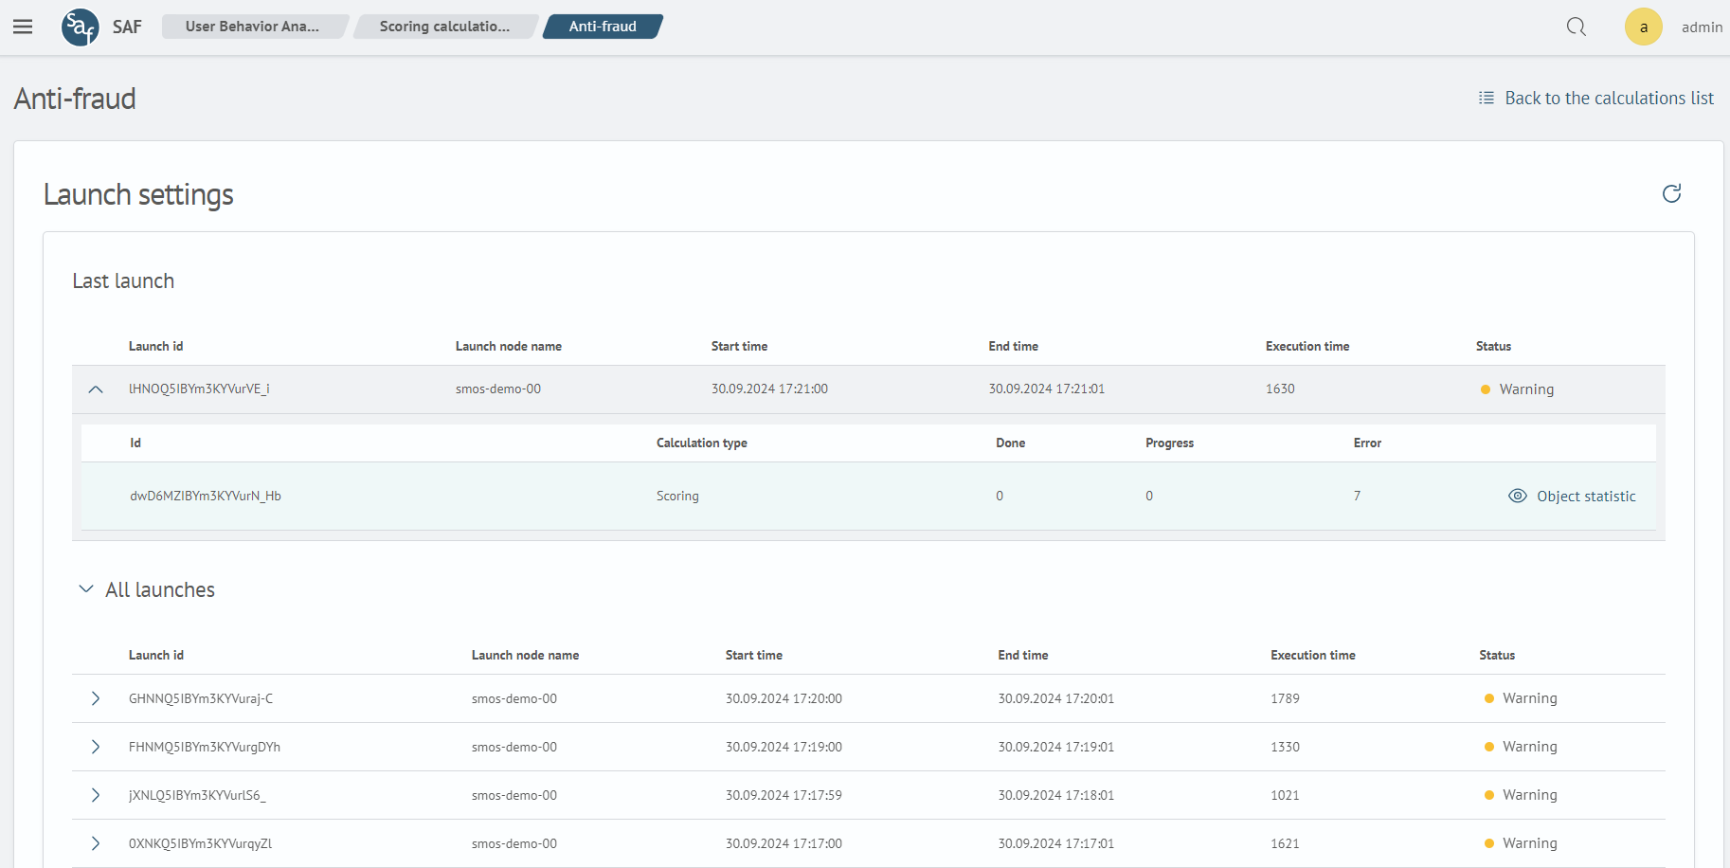Screen dimensions: 1730x868
Task: Click Last launch Execution time column header
Action: point(1307,346)
